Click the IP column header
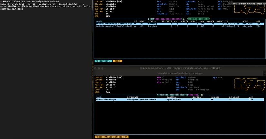 point(226,21)
